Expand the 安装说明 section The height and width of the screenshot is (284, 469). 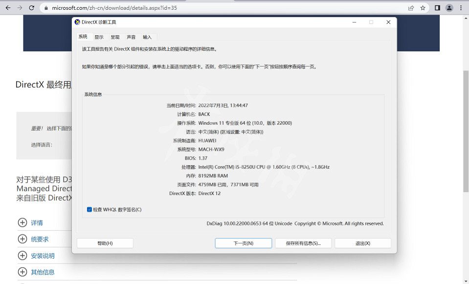click(22, 256)
